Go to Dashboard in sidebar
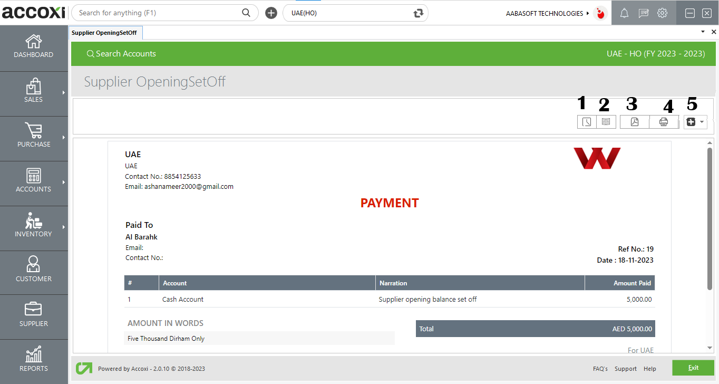 (34, 47)
